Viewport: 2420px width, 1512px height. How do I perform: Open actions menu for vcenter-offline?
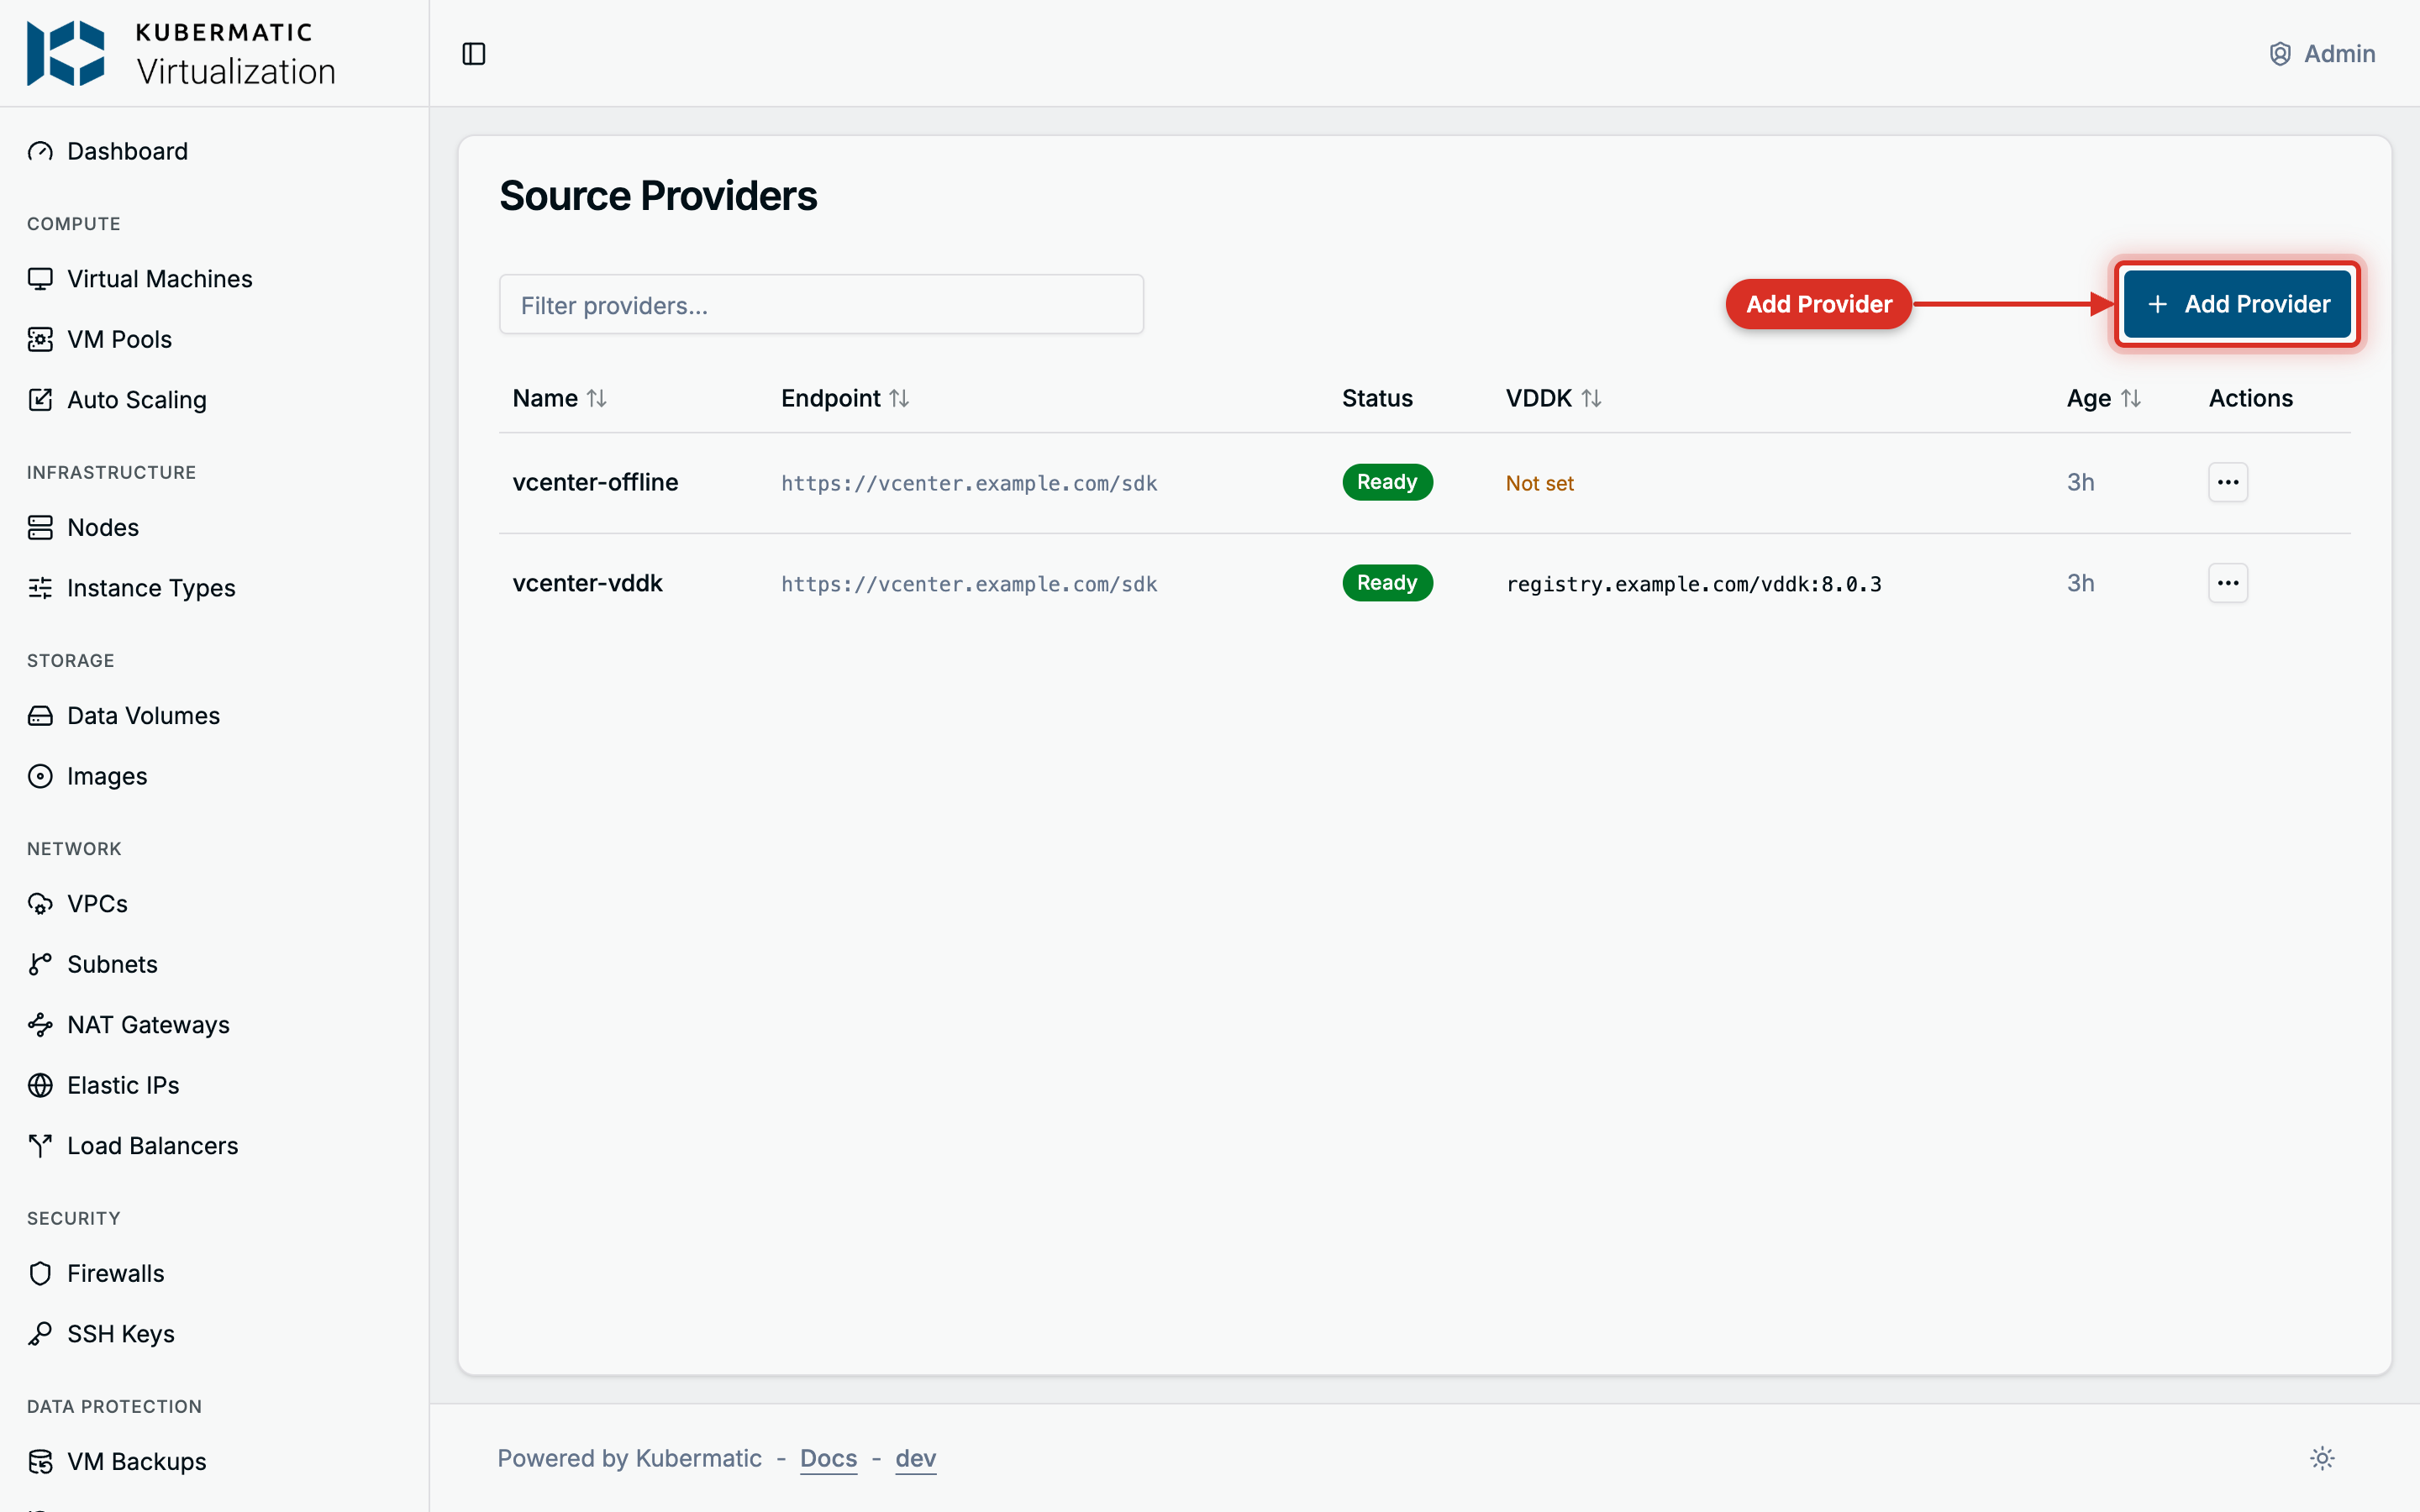coord(2228,482)
